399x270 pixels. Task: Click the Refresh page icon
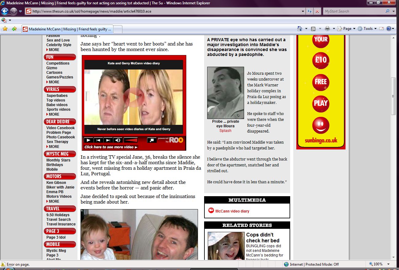click(310, 11)
